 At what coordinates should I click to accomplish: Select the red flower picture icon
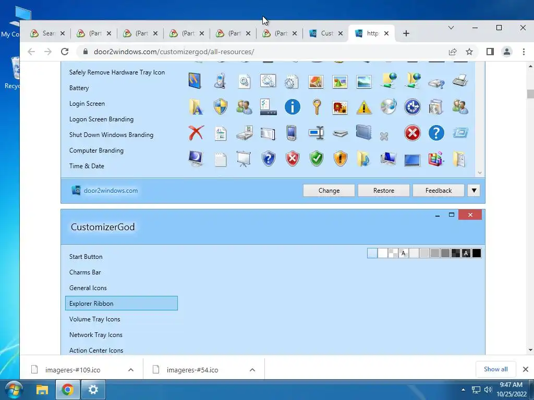(340, 107)
